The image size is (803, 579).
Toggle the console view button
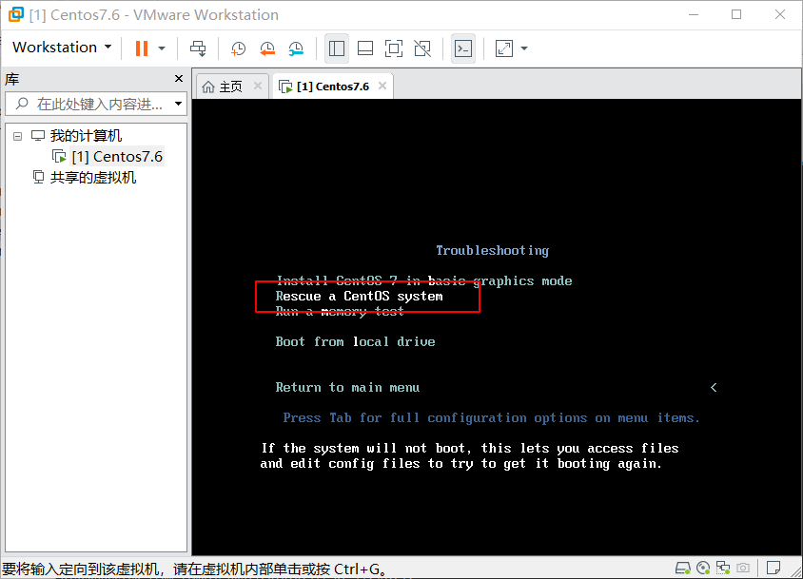click(463, 48)
